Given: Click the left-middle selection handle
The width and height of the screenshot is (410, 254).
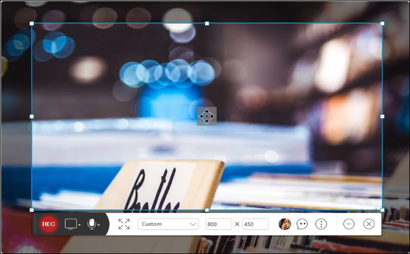Looking at the screenshot, I should [x=32, y=117].
